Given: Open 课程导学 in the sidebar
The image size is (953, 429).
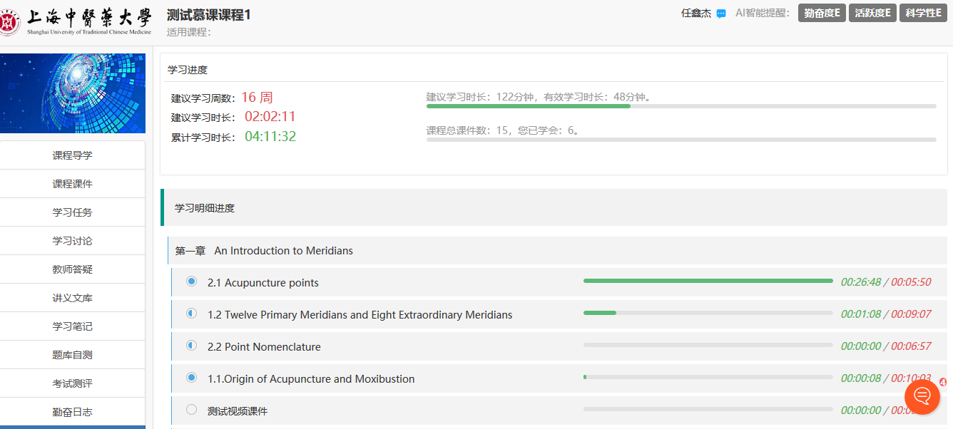Looking at the screenshot, I should point(72,155).
